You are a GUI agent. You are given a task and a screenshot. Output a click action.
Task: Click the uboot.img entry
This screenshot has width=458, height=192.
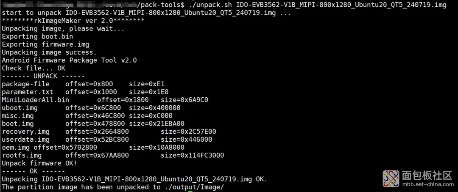point(20,108)
